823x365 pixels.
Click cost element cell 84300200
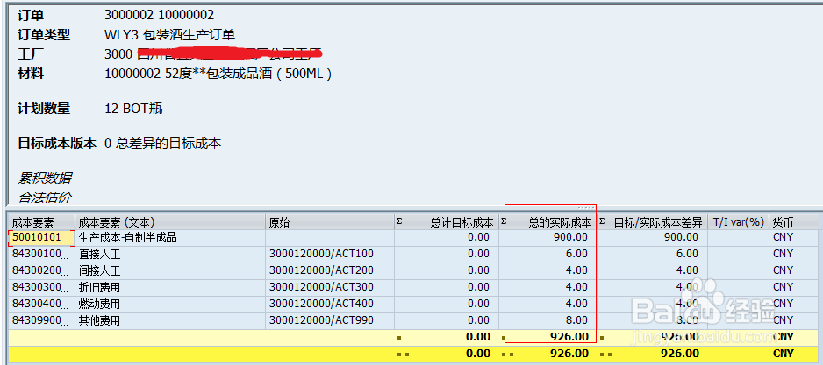(40, 270)
